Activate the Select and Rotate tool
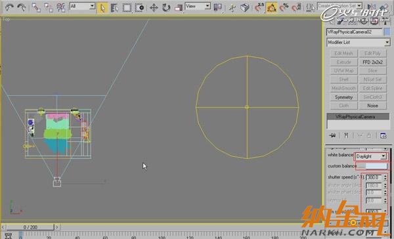394x239 pixels. (166, 8)
